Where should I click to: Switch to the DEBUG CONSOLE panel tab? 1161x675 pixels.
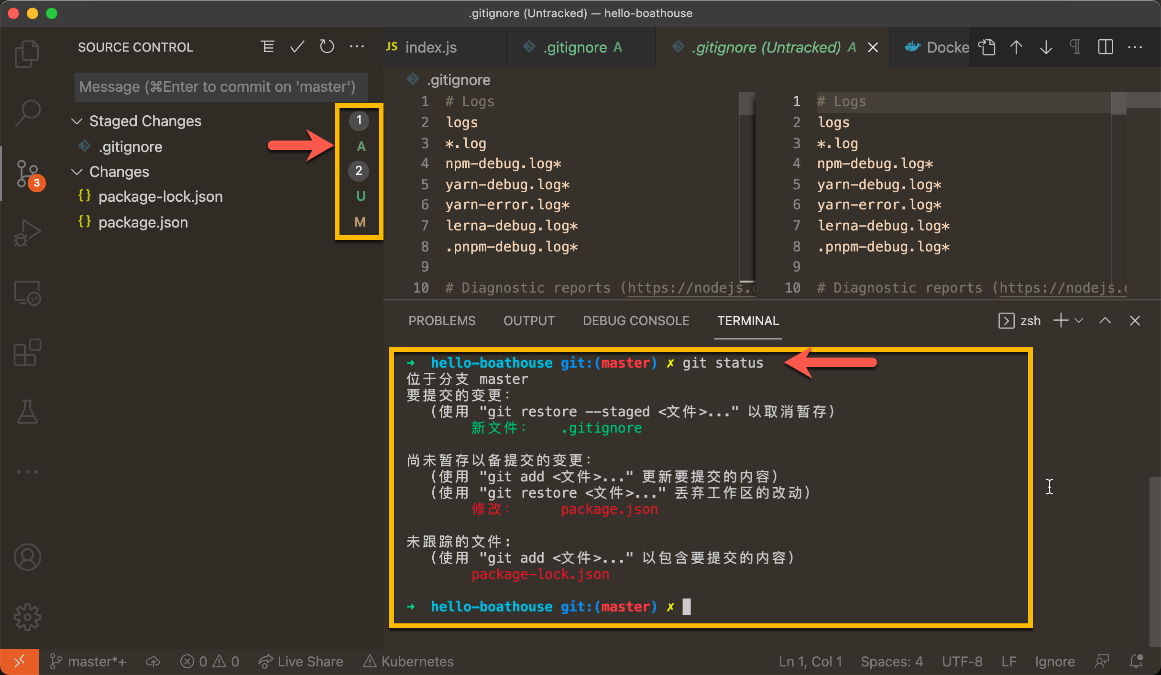click(635, 321)
